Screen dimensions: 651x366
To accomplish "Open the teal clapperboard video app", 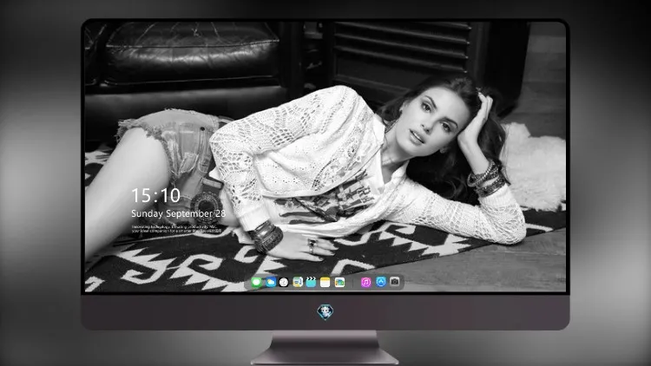I will coord(311,283).
